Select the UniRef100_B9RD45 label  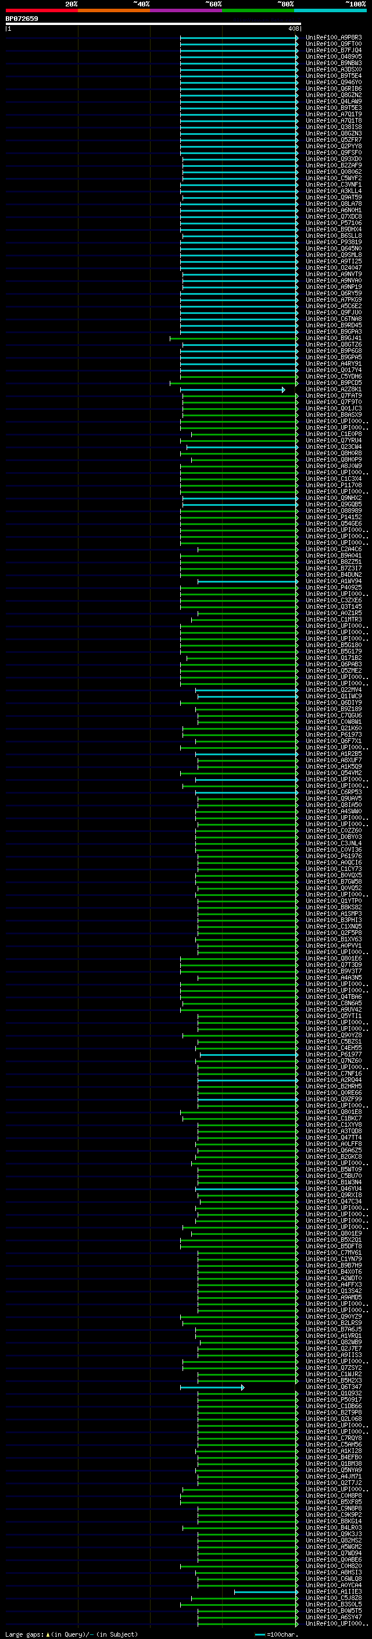click(x=334, y=325)
